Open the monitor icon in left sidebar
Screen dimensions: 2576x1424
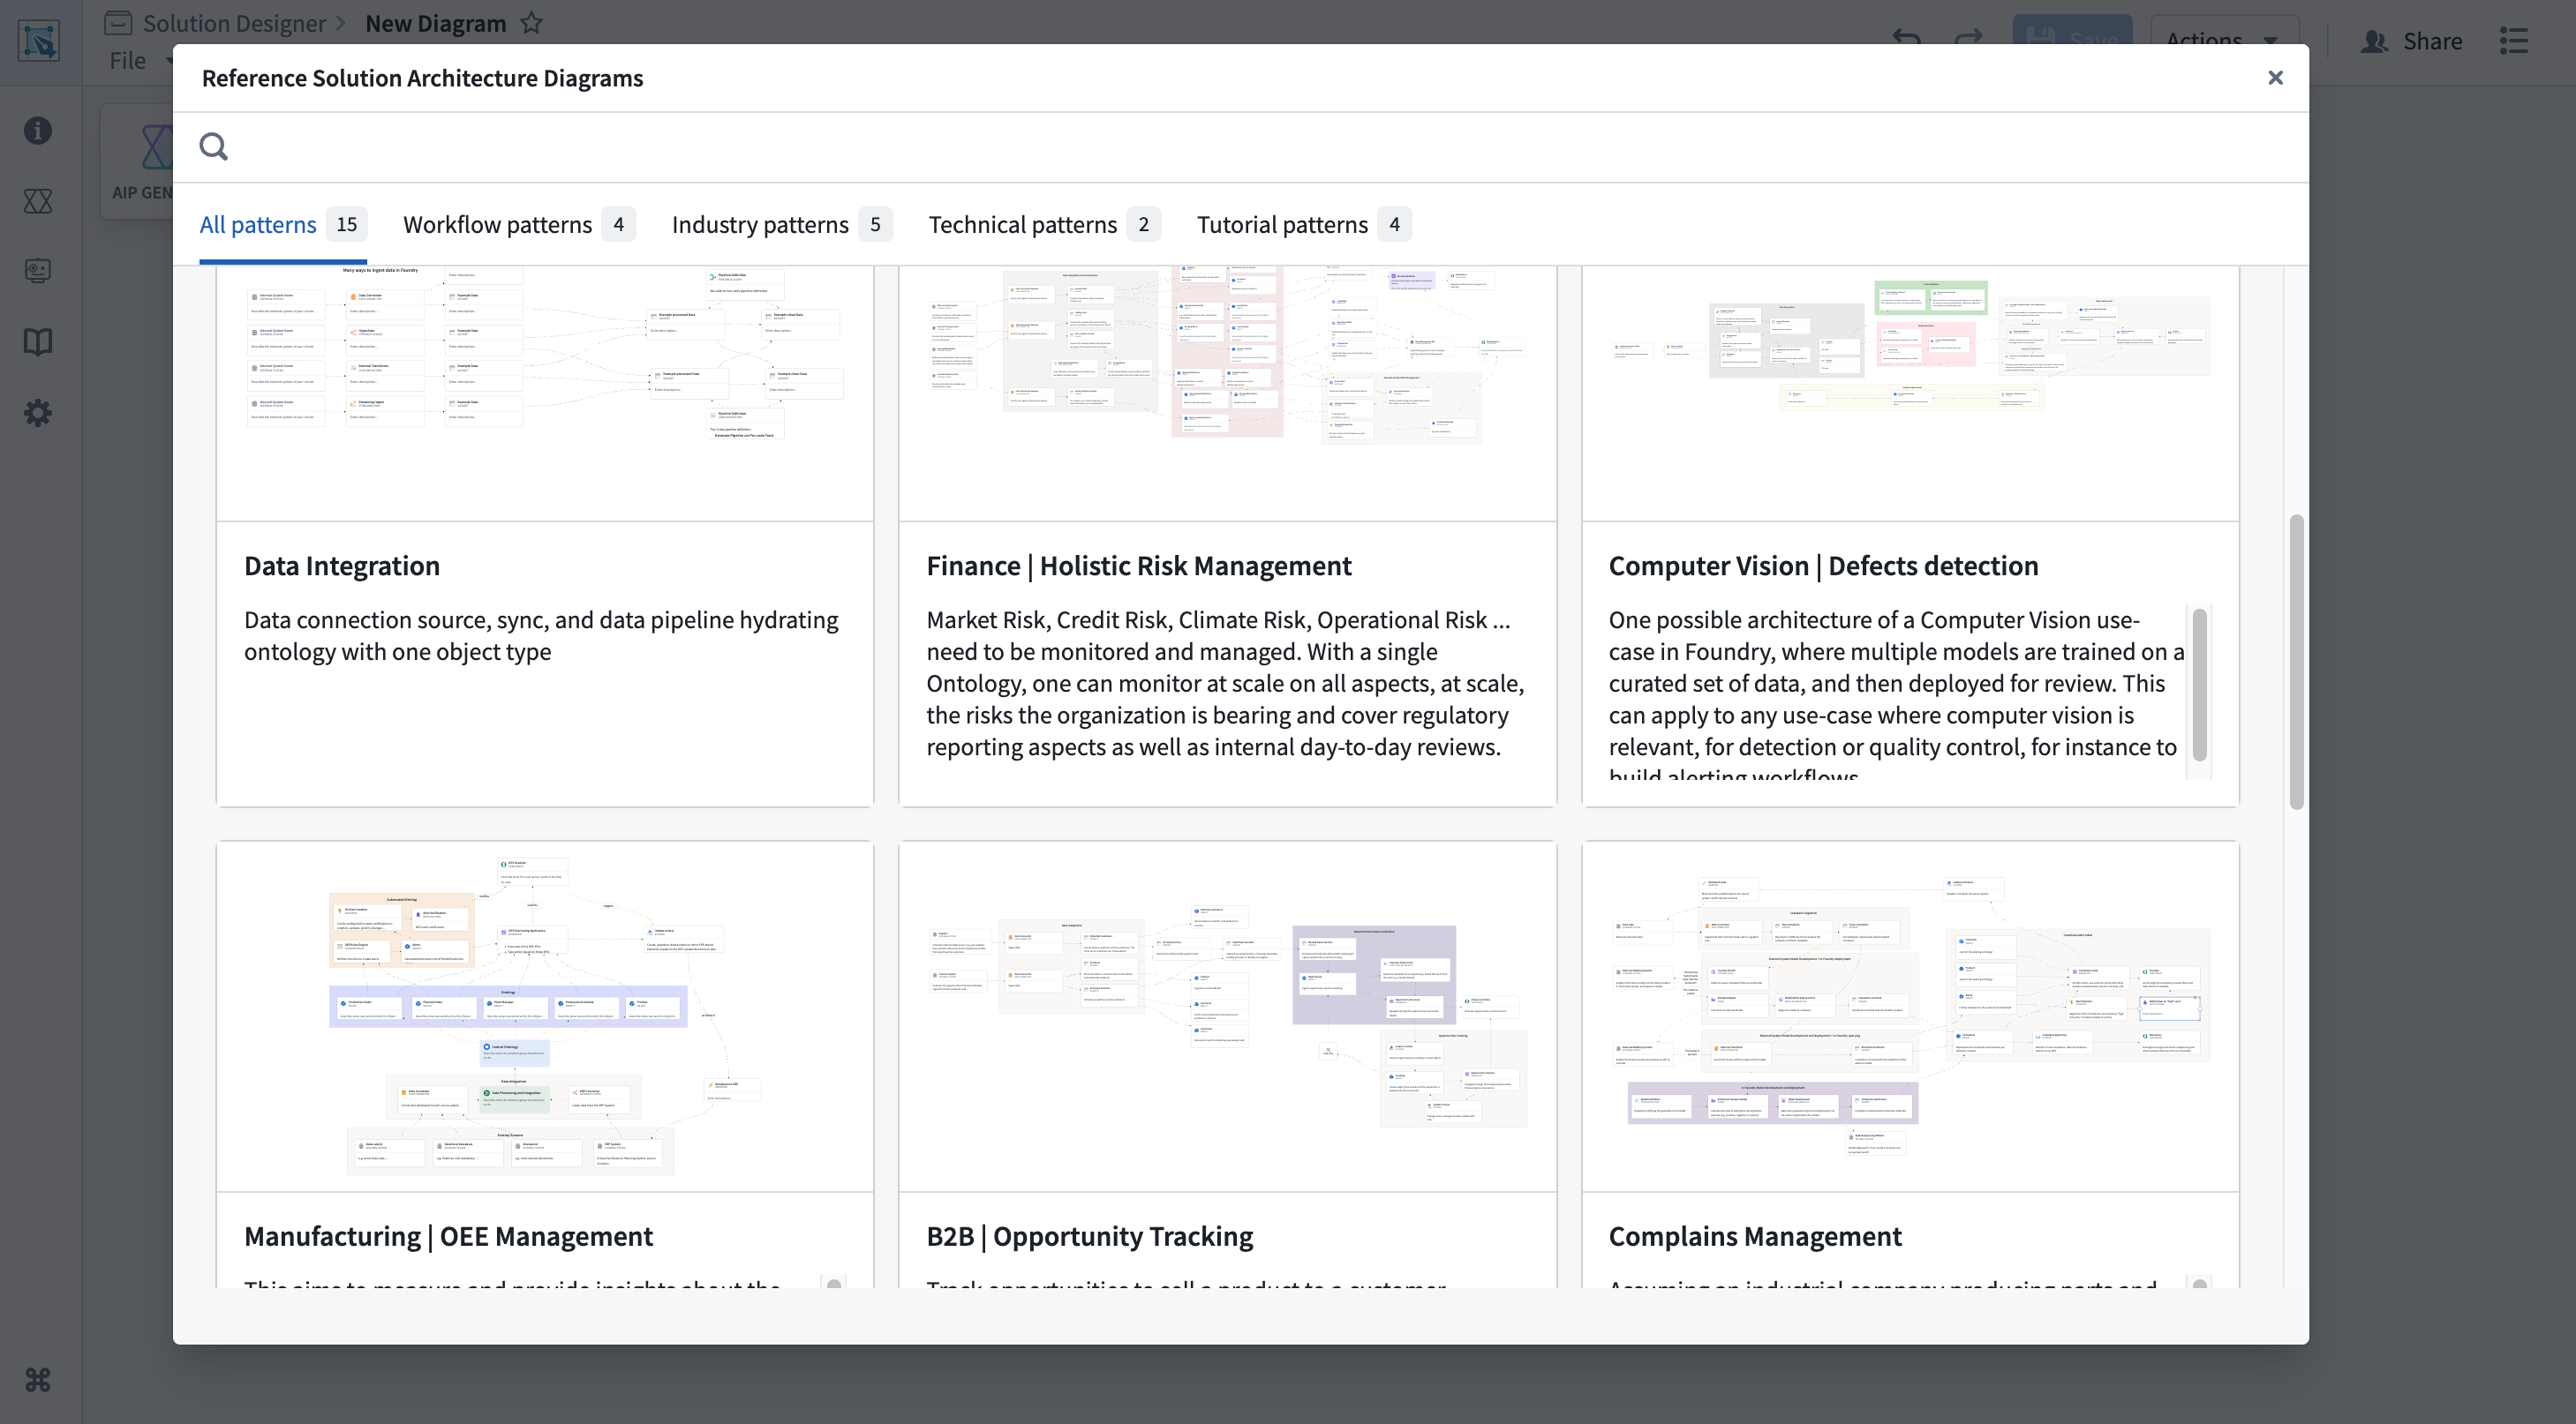click(x=38, y=271)
